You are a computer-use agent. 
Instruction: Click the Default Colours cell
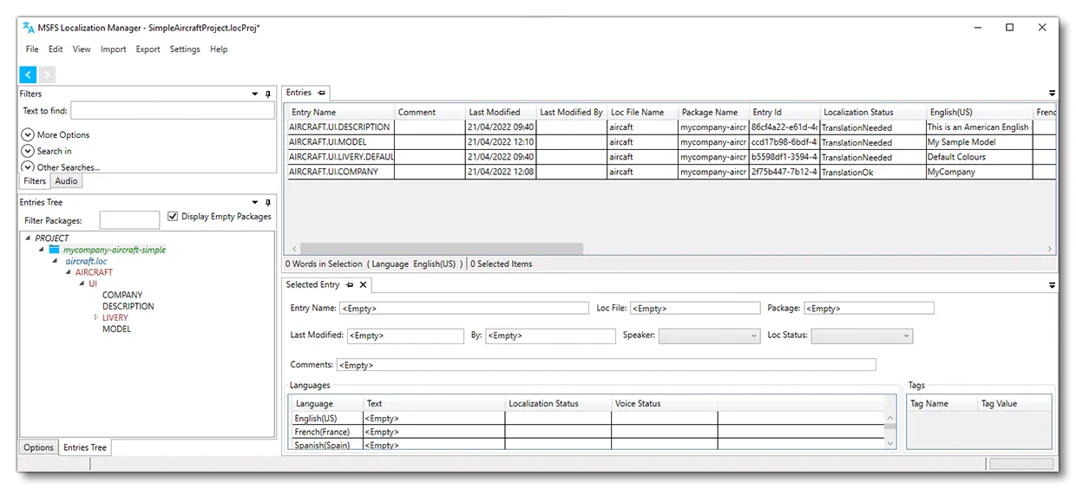pos(979,157)
